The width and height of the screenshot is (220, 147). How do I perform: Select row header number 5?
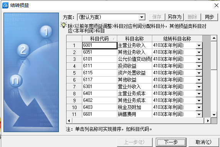[74, 73]
